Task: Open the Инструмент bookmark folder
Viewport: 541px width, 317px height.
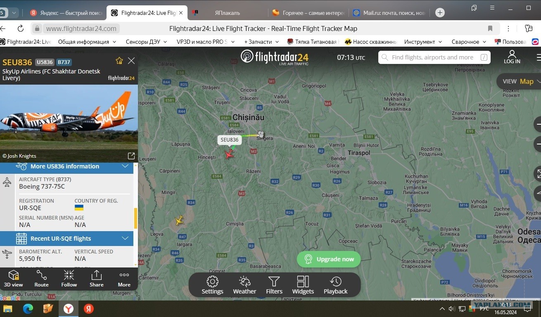Action: [x=423, y=42]
